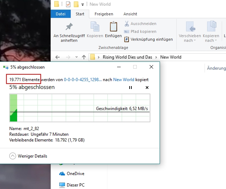Pause the file copy operation
Screen dimensions: 226x189
pyautogui.click(x=131, y=88)
